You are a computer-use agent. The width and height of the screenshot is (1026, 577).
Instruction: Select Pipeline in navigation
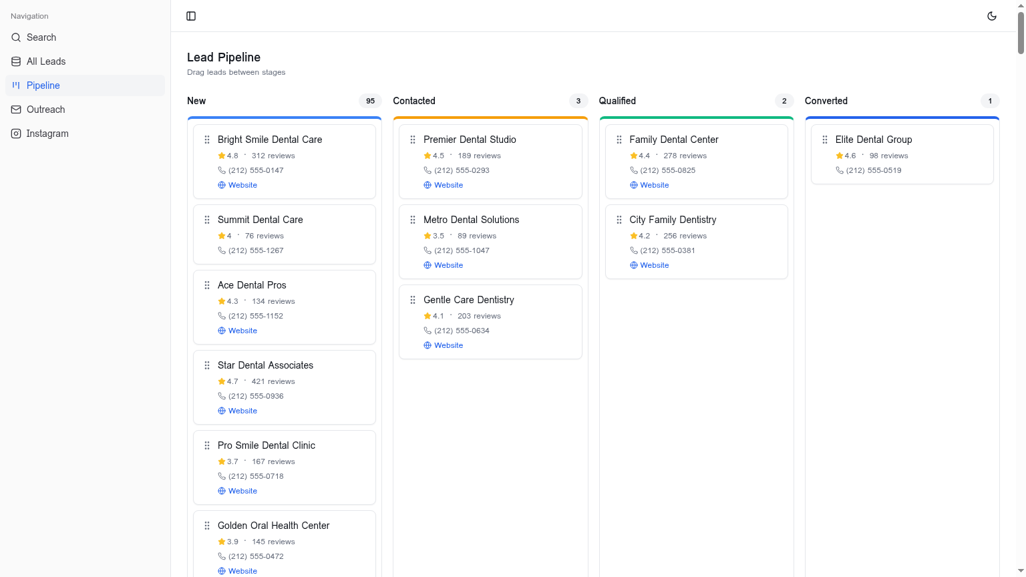click(x=85, y=85)
